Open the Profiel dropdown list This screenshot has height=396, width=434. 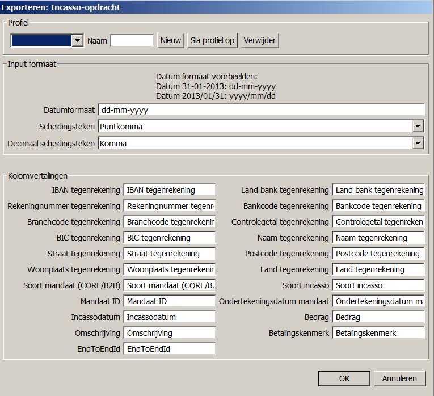[x=78, y=41]
